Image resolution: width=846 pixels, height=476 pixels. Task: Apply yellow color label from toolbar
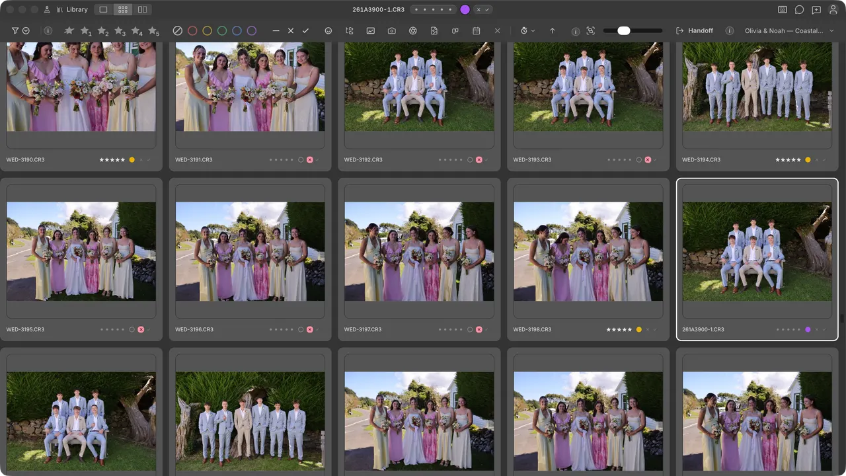(x=207, y=31)
